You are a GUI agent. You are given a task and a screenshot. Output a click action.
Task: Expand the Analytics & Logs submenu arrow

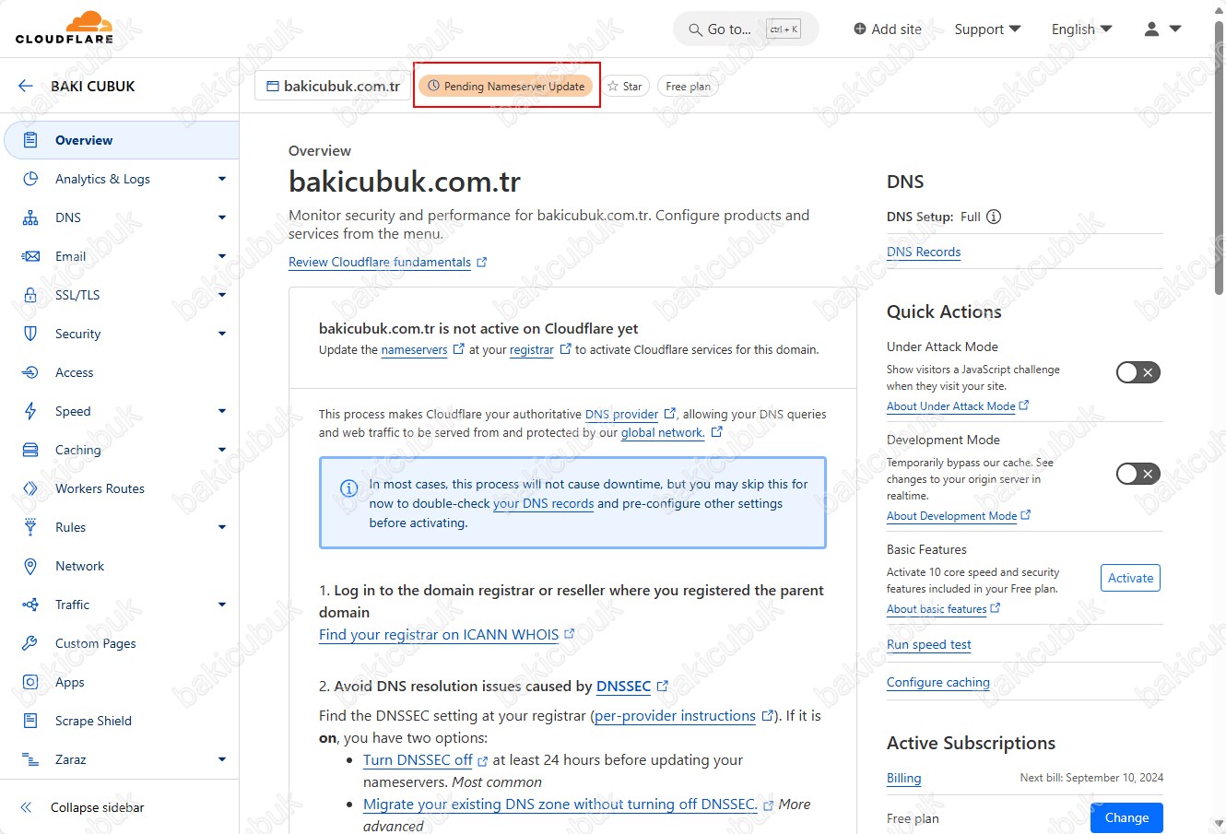coord(222,179)
